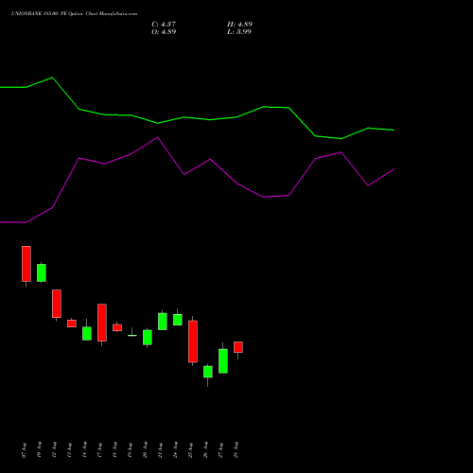Click the 26 Aug date axis label
Viewport: 473px width, 473px height.
pos(205,450)
